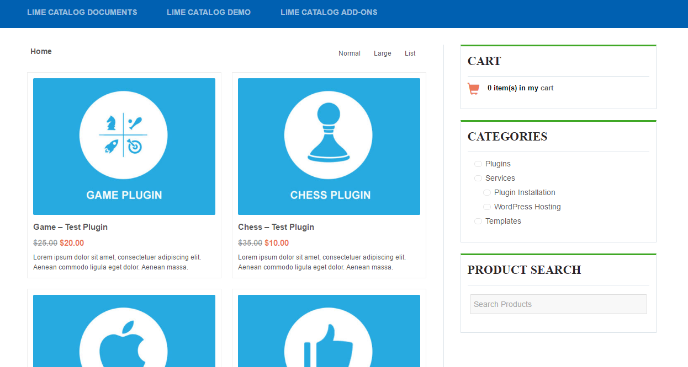Click the $10.00 sale price
688x367 pixels.
[277, 243]
